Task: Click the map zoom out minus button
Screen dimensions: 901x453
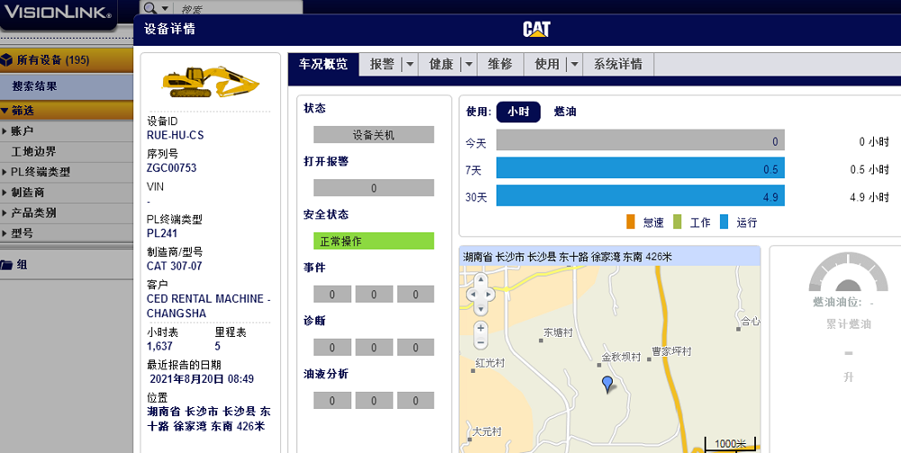Action: coord(480,342)
